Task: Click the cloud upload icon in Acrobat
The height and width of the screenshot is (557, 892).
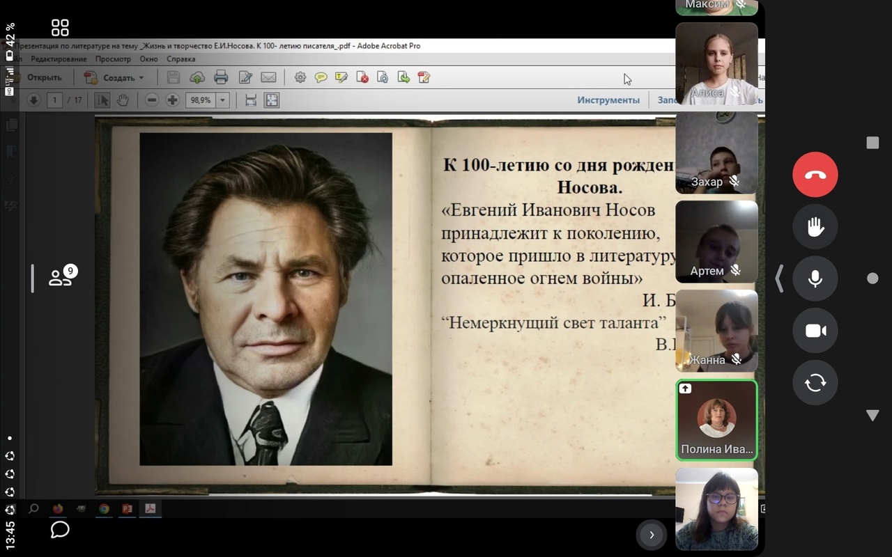Action: coord(197,77)
